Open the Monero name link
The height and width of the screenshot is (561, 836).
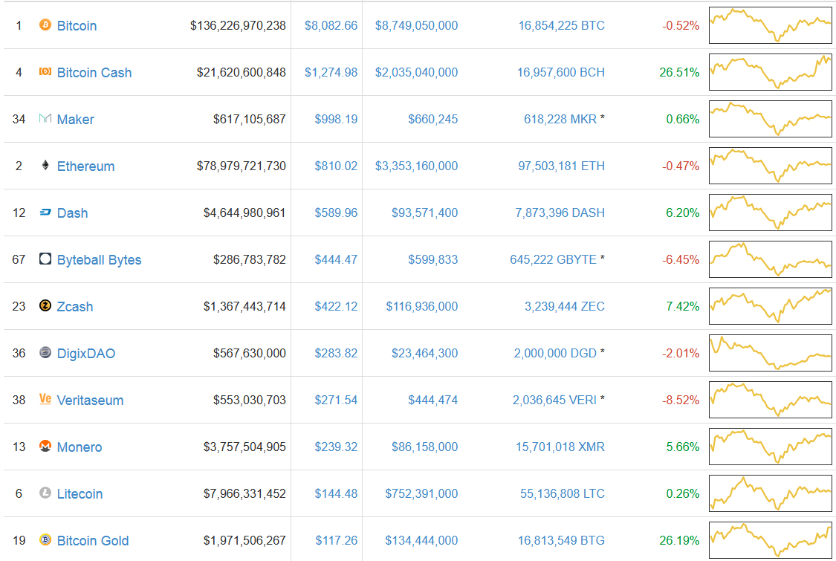click(x=80, y=447)
